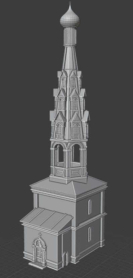Image resolution: width=133 pixels, height=278 pixels.
Task: Click the lower arched window on the right wall
Action: 89,234
